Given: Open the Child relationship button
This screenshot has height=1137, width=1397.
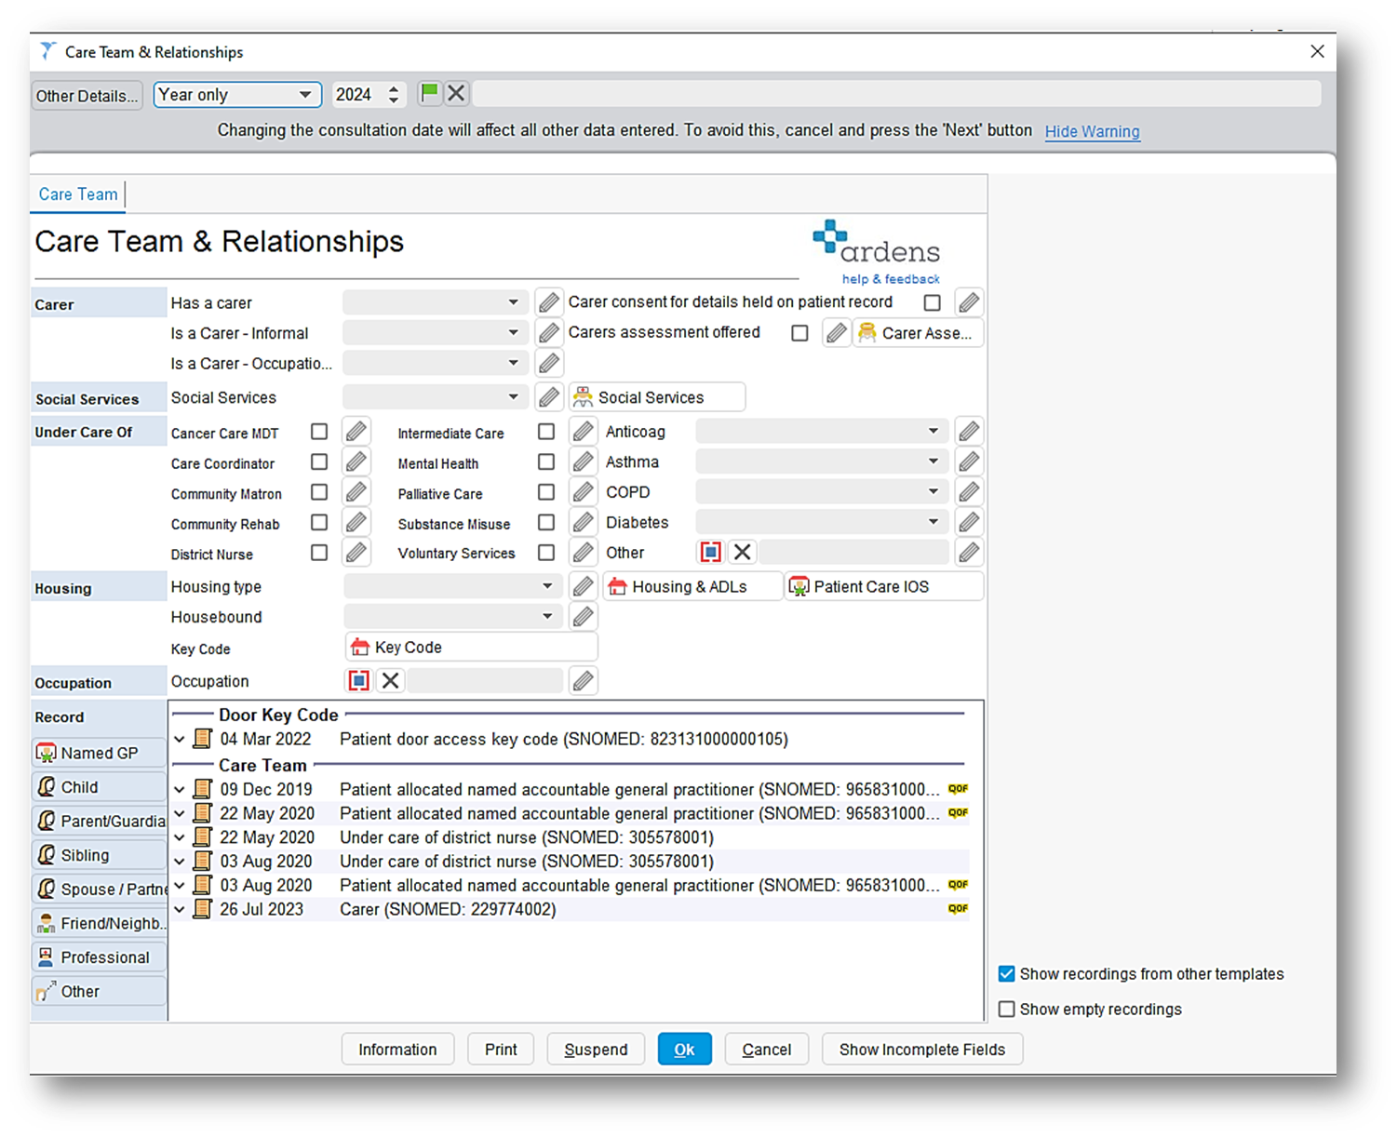Looking at the screenshot, I should [99, 787].
